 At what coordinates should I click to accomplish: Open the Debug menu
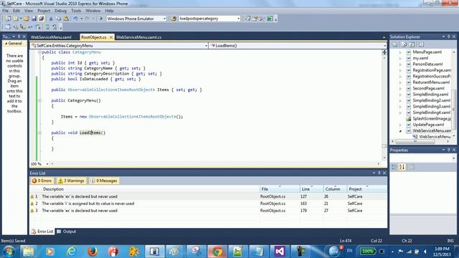[x=60, y=11]
